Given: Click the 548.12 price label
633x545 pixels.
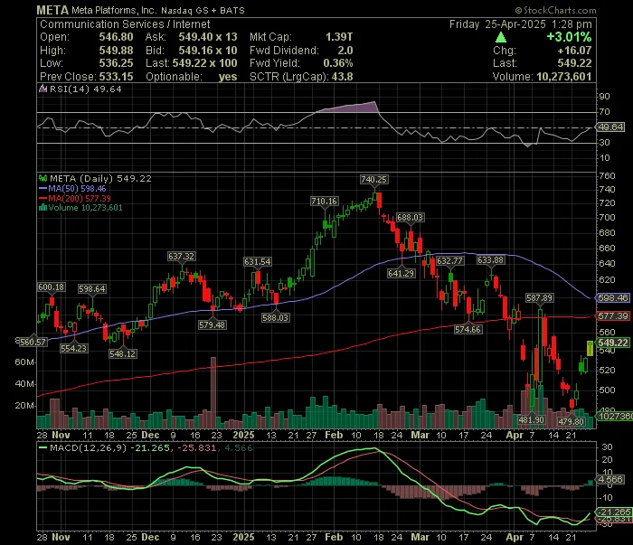Looking at the screenshot, I should coord(123,353).
